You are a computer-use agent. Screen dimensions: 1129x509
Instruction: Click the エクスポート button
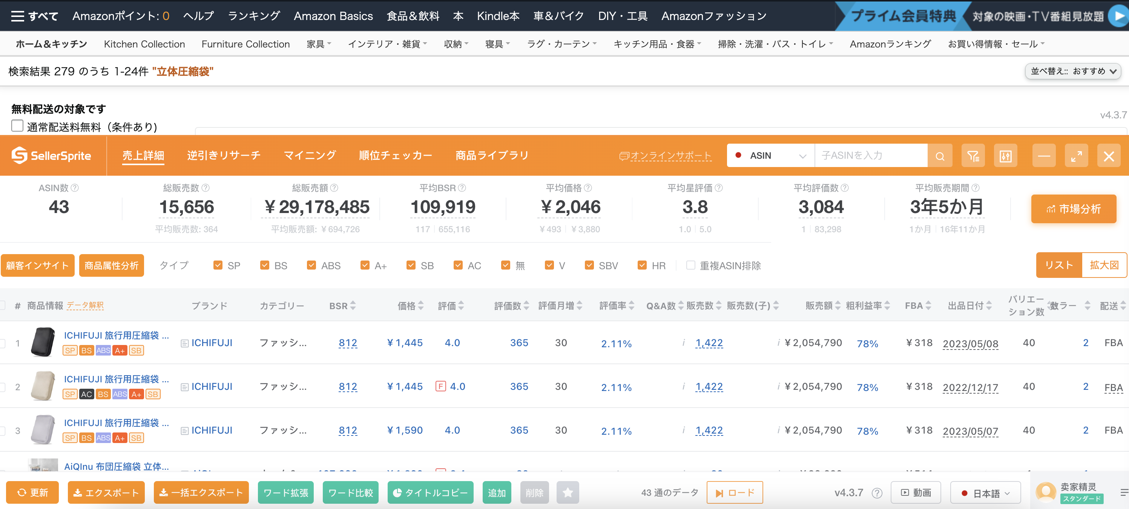click(x=106, y=493)
